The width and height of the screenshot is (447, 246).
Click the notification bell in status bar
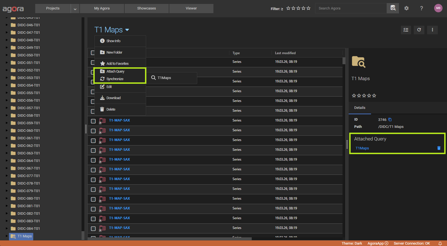pyautogui.click(x=440, y=243)
